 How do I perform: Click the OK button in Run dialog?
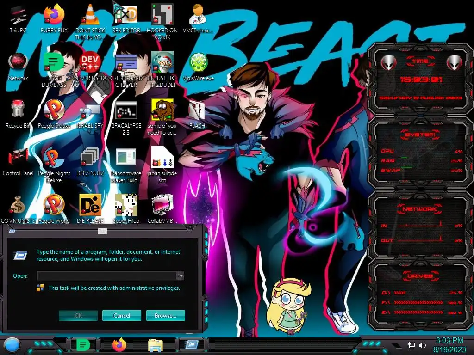point(78,315)
